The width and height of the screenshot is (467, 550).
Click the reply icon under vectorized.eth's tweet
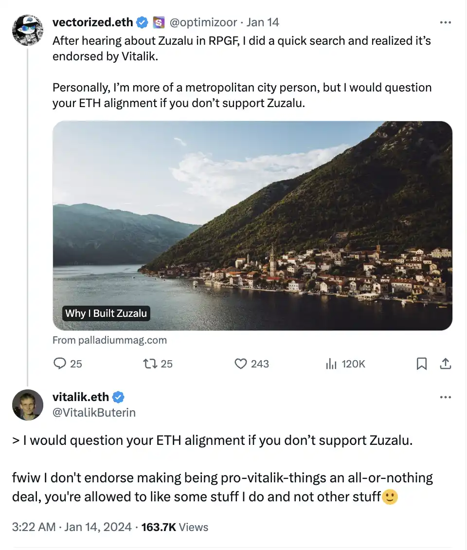pos(60,364)
